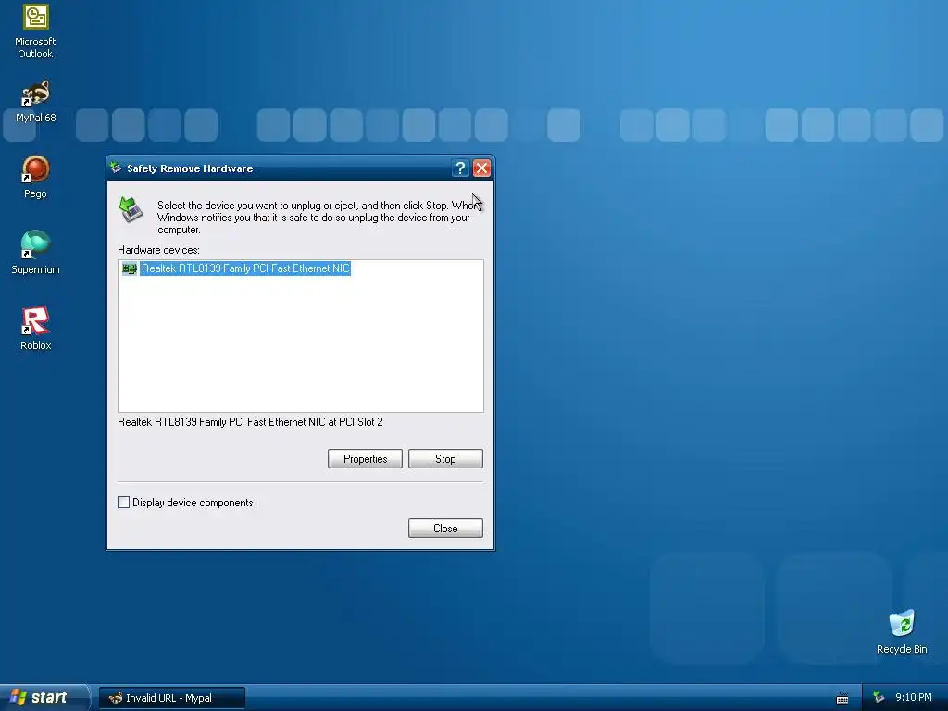Viewport: 948px width, 711px height.
Task: Open the Start menu
Action: tap(44, 697)
